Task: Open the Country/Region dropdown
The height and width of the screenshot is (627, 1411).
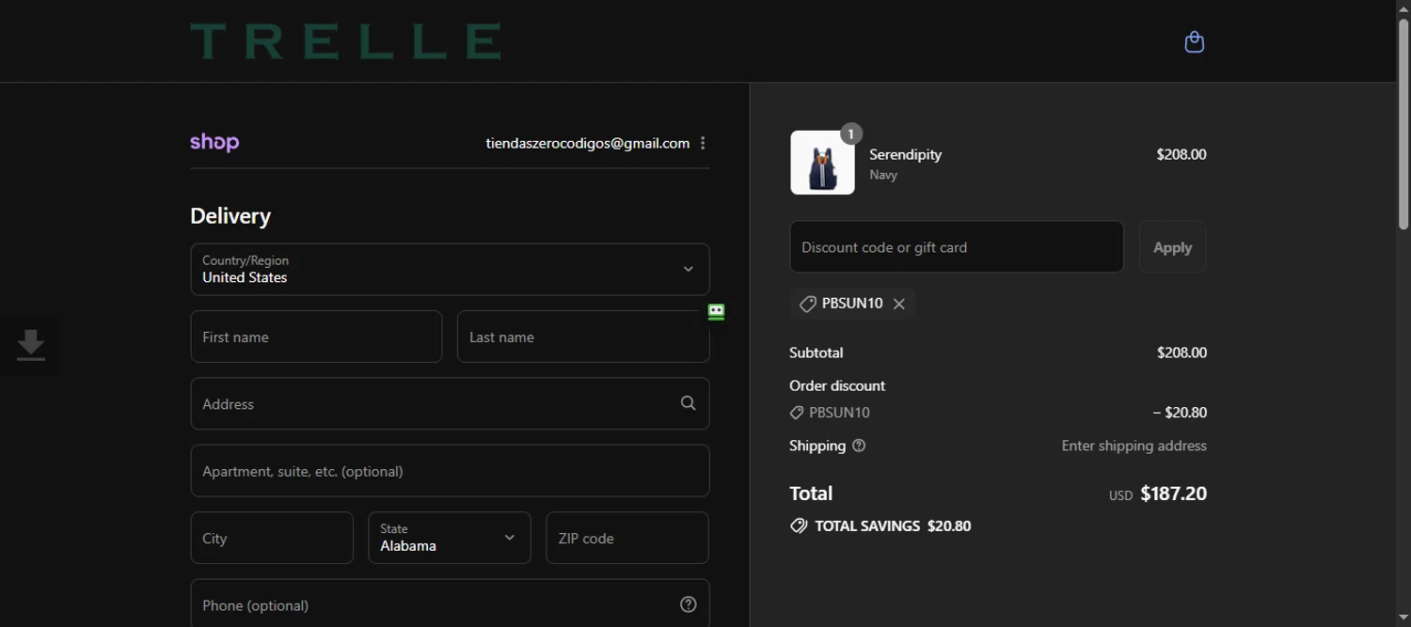Action: (x=450, y=269)
